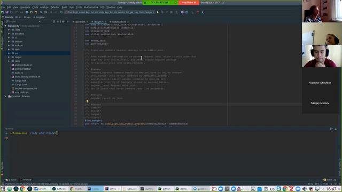Image resolution: width=342 pixels, height=192 pixels.
Task: Collapse the libindy root project node
Action: point(5,26)
